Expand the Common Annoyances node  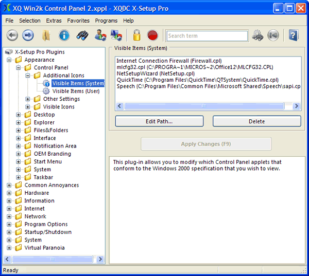pyautogui.click(x=9, y=185)
